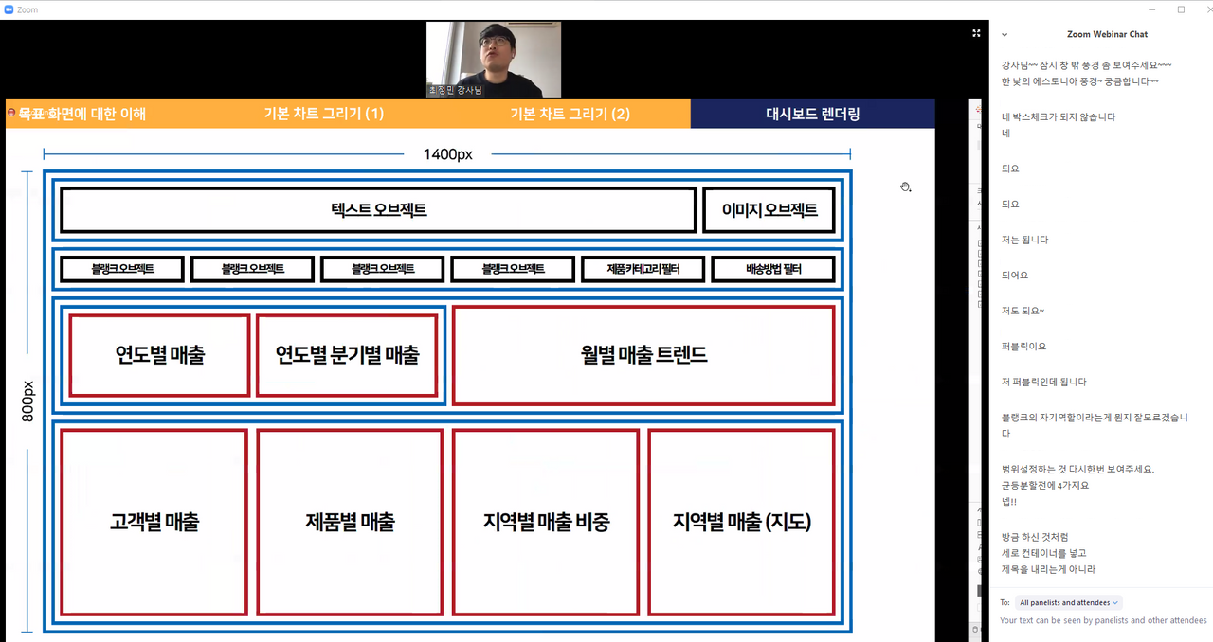The width and height of the screenshot is (1213, 642).
Task: Type in the chat message input field
Action: [x=1099, y=621]
